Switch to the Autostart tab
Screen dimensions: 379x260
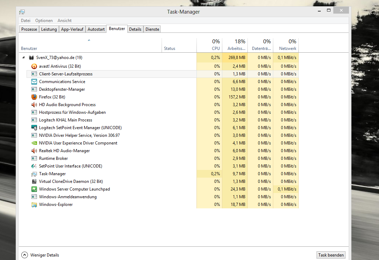[96, 29]
